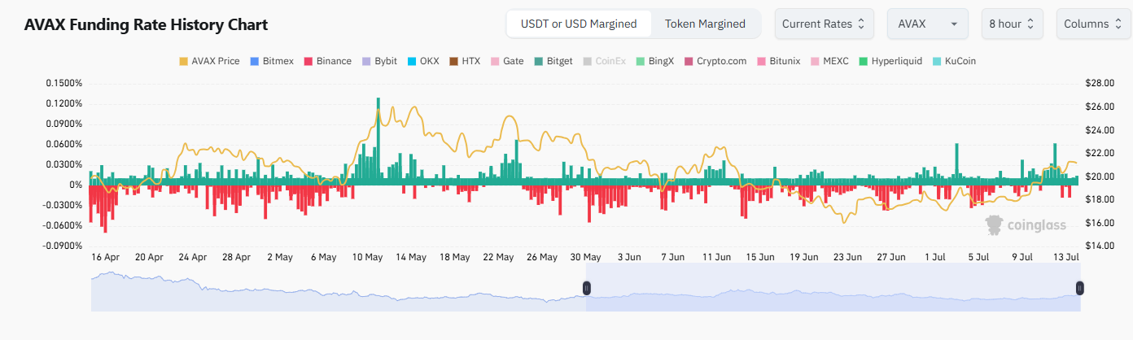Click the right handle of the range slider
This screenshot has width=1133, height=340.
point(1080,288)
